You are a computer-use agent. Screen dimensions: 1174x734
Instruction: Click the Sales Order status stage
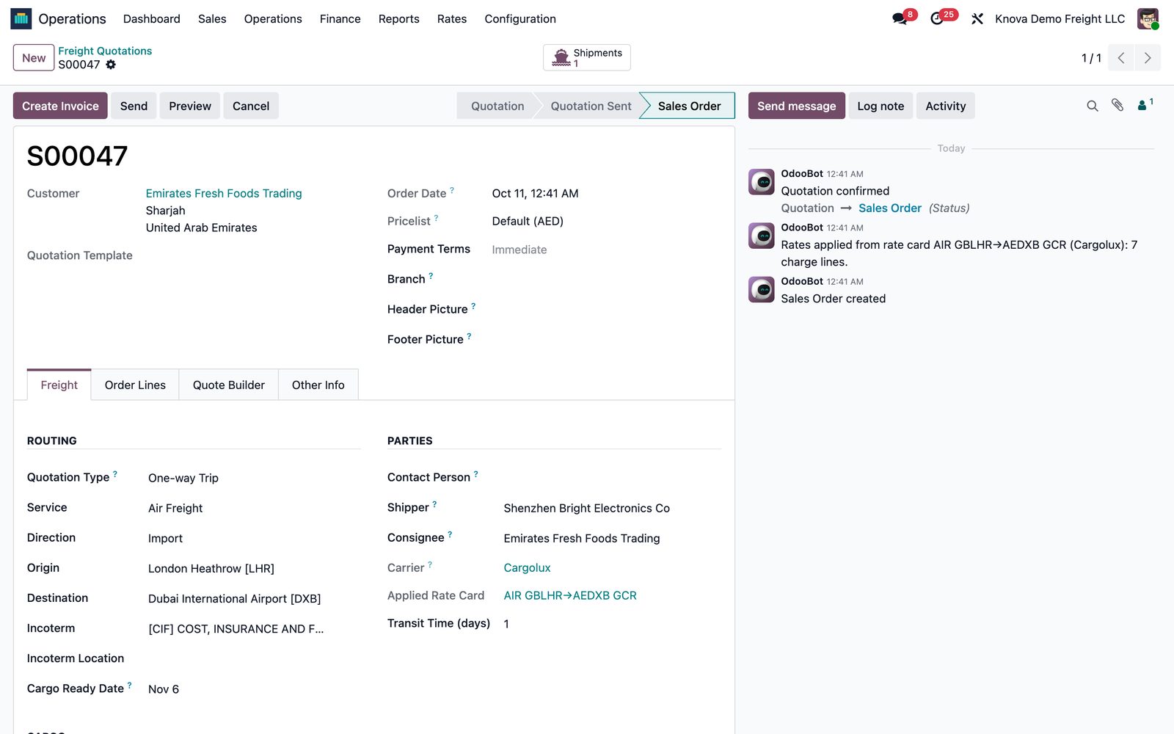pos(689,106)
